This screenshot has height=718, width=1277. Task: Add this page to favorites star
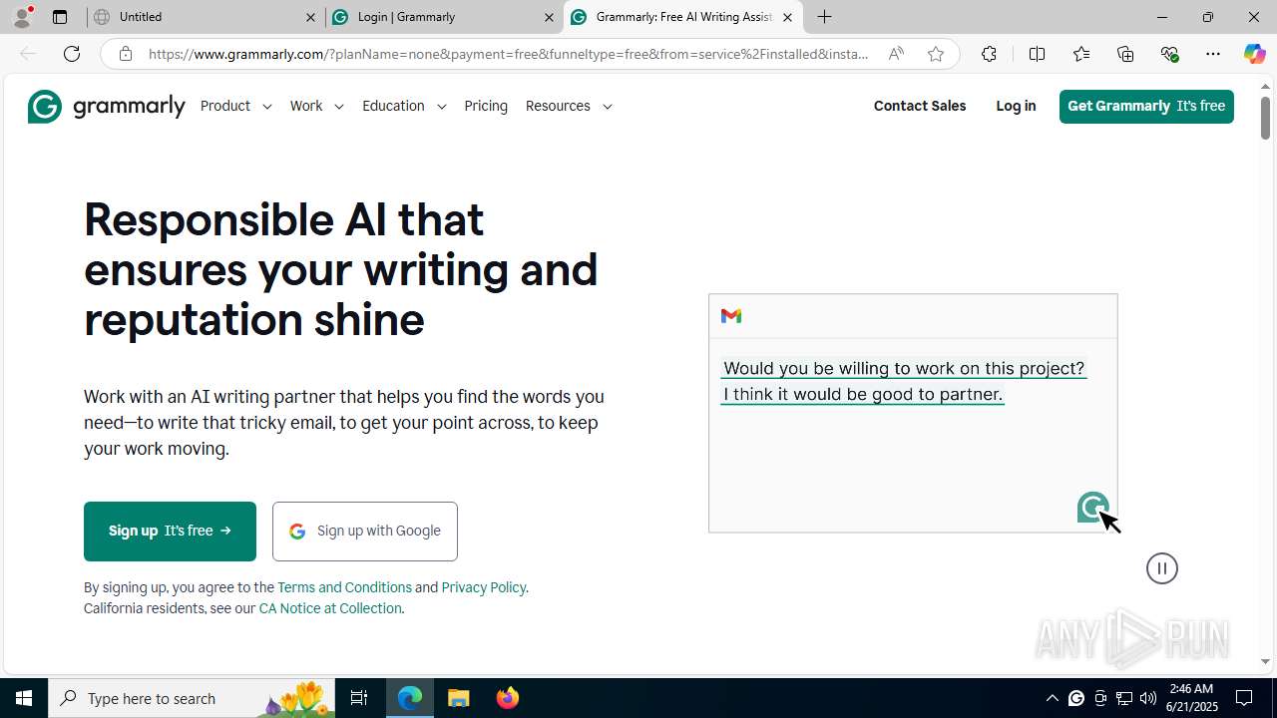tap(936, 54)
